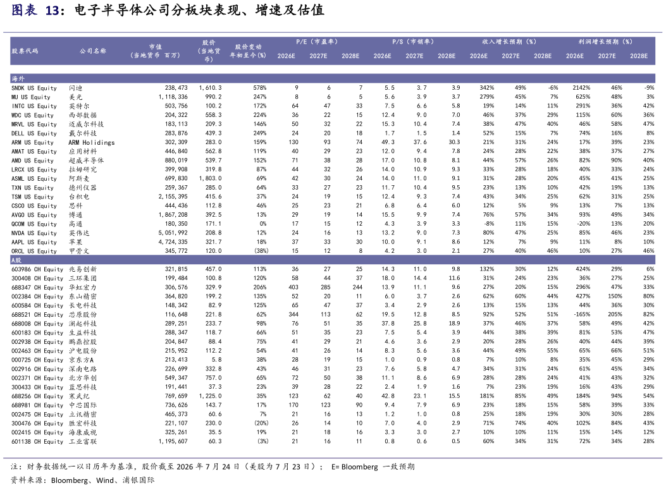Click AMD US Equity ticker cell
The height and width of the screenshot is (488, 666).
[32, 161]
